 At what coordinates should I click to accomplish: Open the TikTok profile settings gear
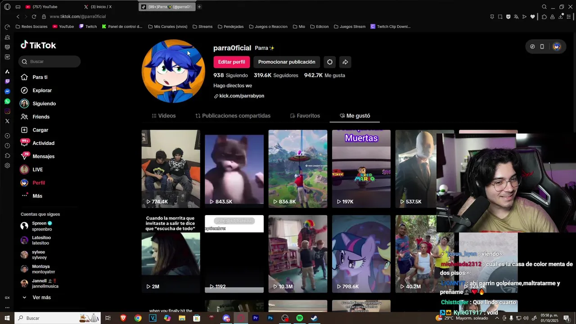click(x=330, y=62)
